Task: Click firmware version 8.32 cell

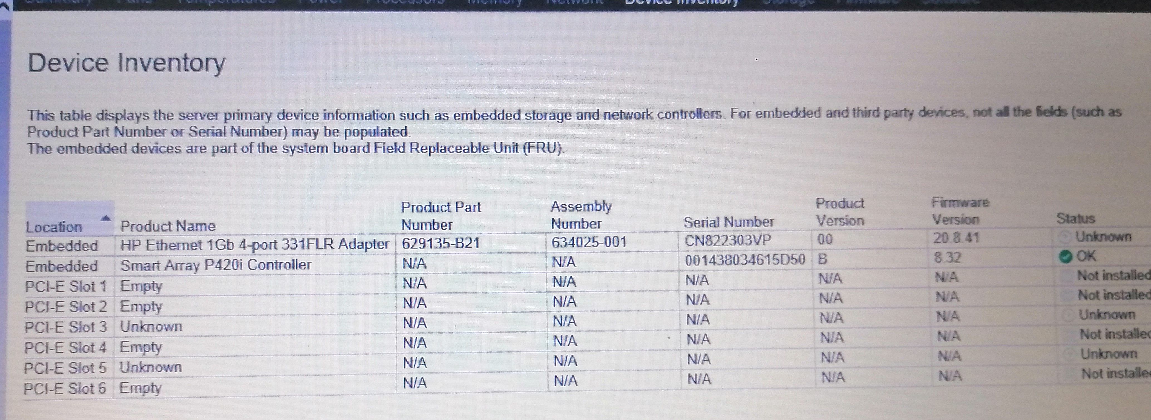Action: pyautogui.click(x=947, y=258)
